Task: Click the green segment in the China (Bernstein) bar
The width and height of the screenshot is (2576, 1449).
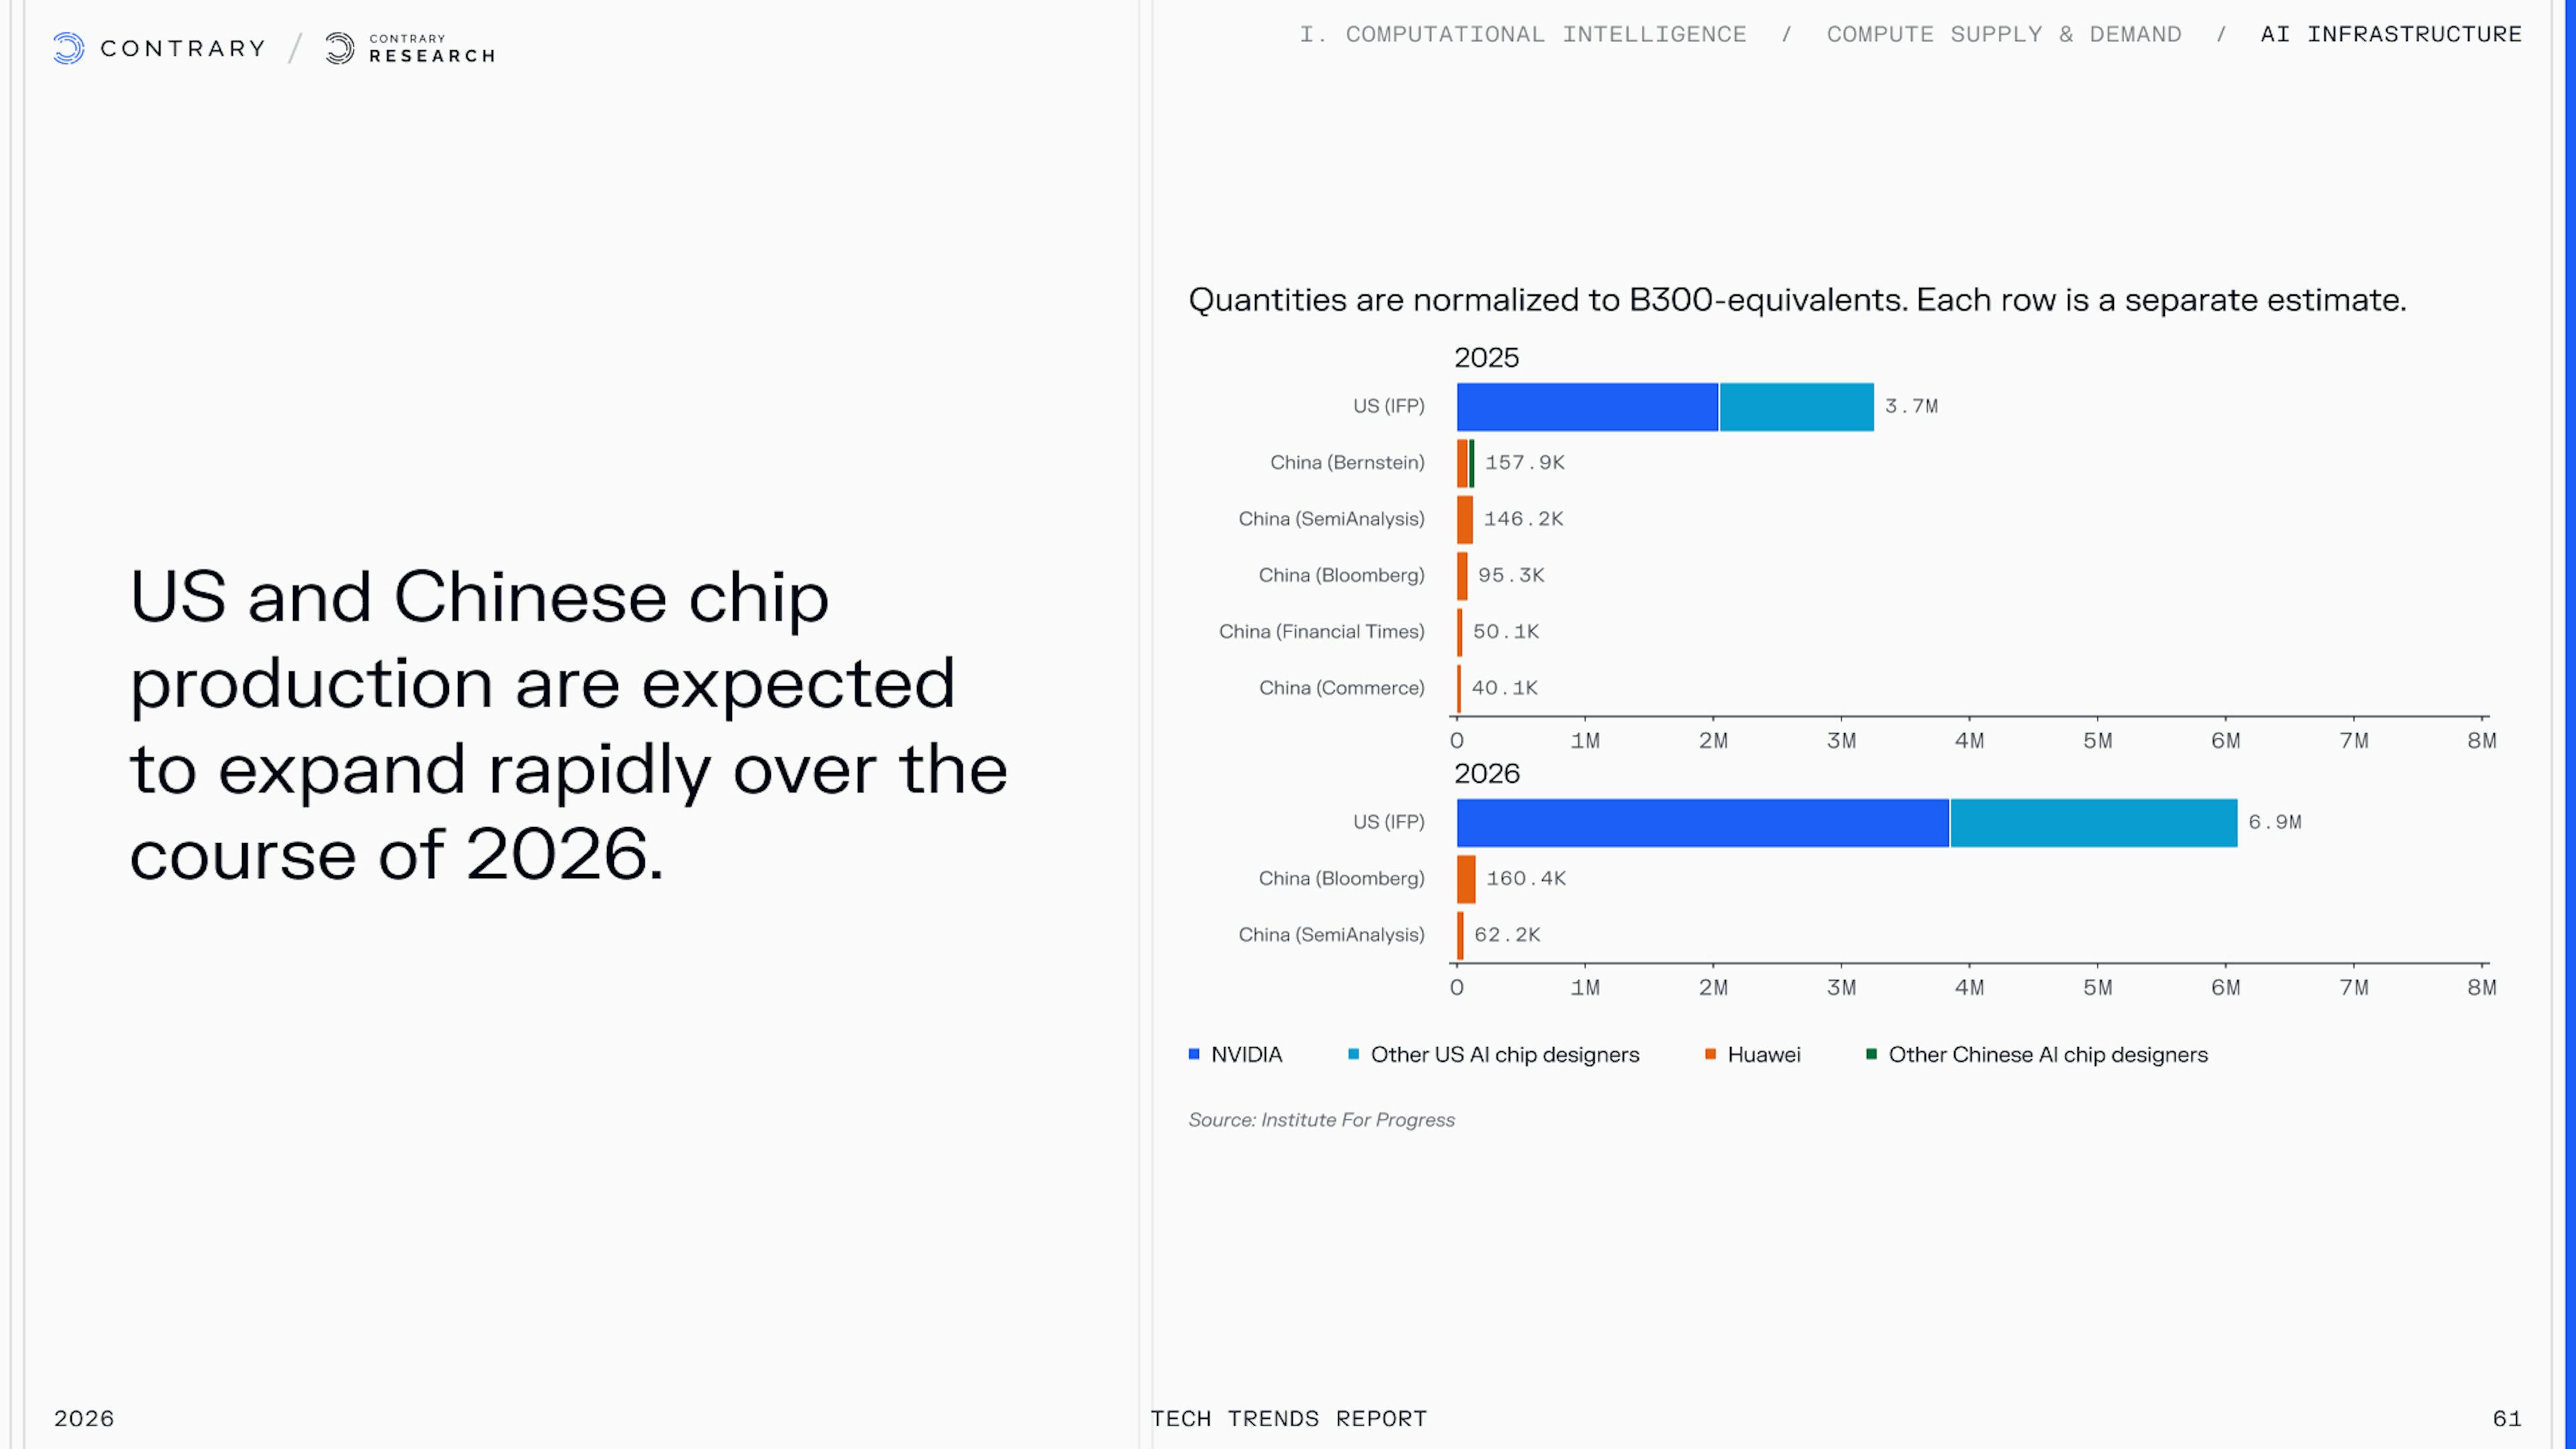Action: (x=1472, y=463)
